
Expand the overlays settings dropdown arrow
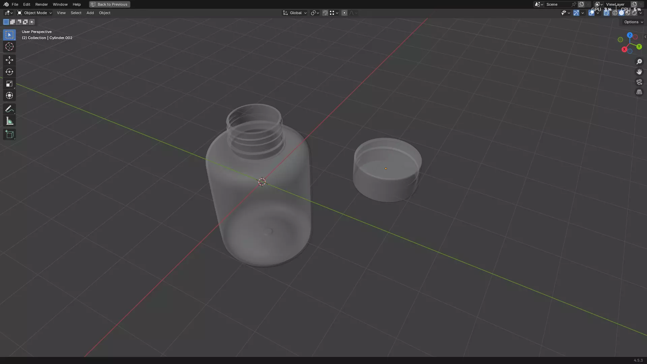pyautogui.click(x=598, y=13)
